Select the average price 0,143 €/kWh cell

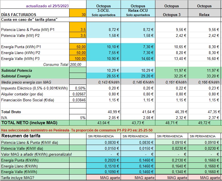103,82
